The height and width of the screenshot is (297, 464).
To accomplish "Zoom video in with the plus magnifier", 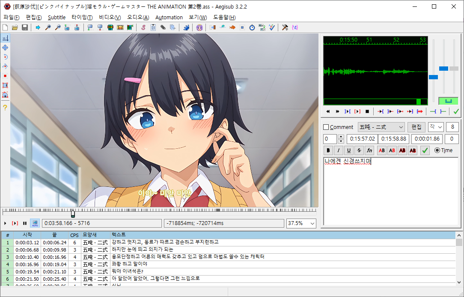I will (x=48, y=27).
